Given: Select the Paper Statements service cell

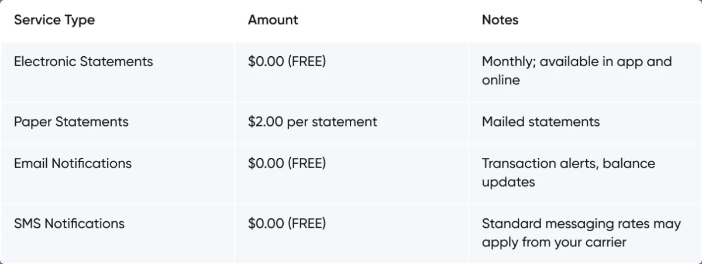Looking at the screenshot, I should click(71, 122).
